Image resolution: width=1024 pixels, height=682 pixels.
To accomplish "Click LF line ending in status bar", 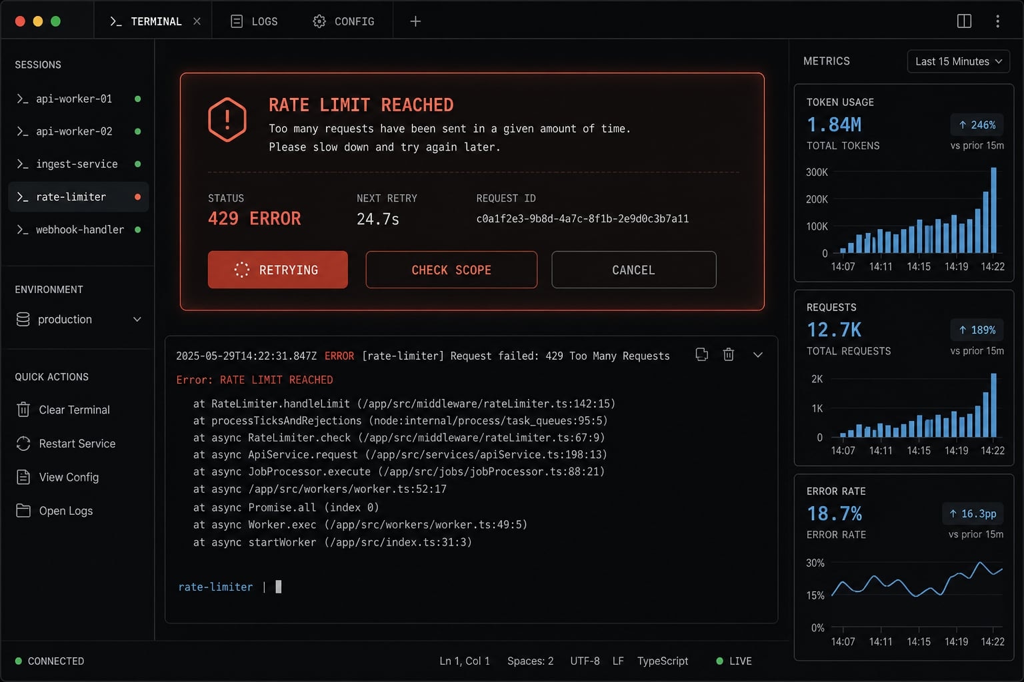I will (618, 661).
